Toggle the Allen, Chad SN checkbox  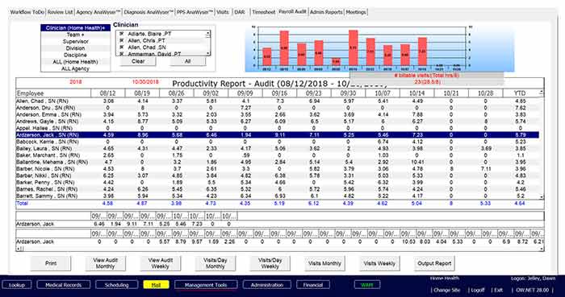click(121, 47)
